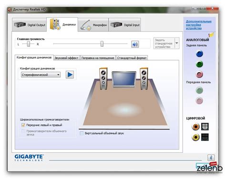
Task: Click the green front panel jack
Action: click(199, 90)
